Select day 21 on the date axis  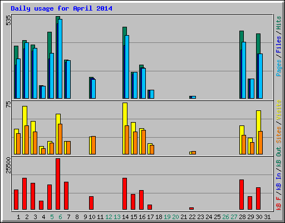point(184,217)
